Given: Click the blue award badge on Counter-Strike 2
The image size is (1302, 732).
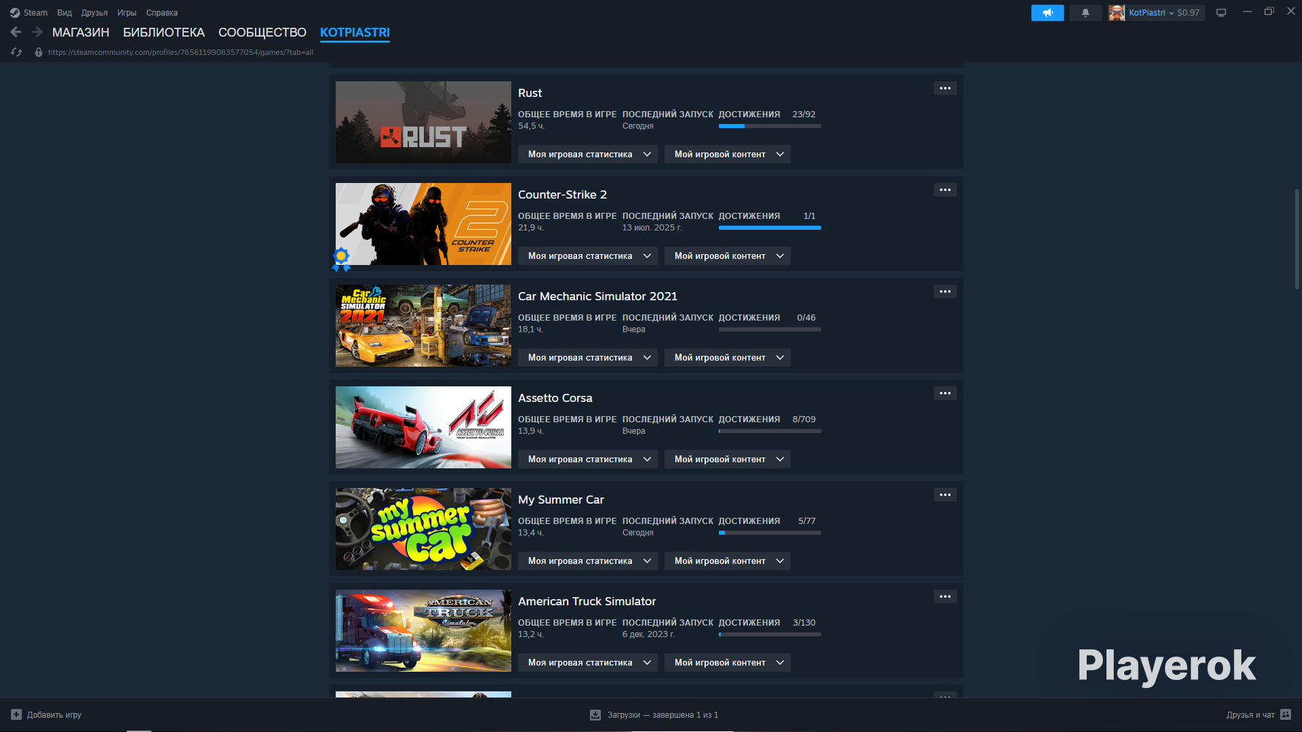Looking at the screenshot, I should (x=341, y=259).
